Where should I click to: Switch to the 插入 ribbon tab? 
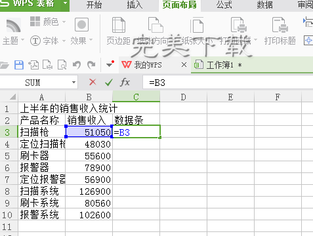(x=135, y=5)
